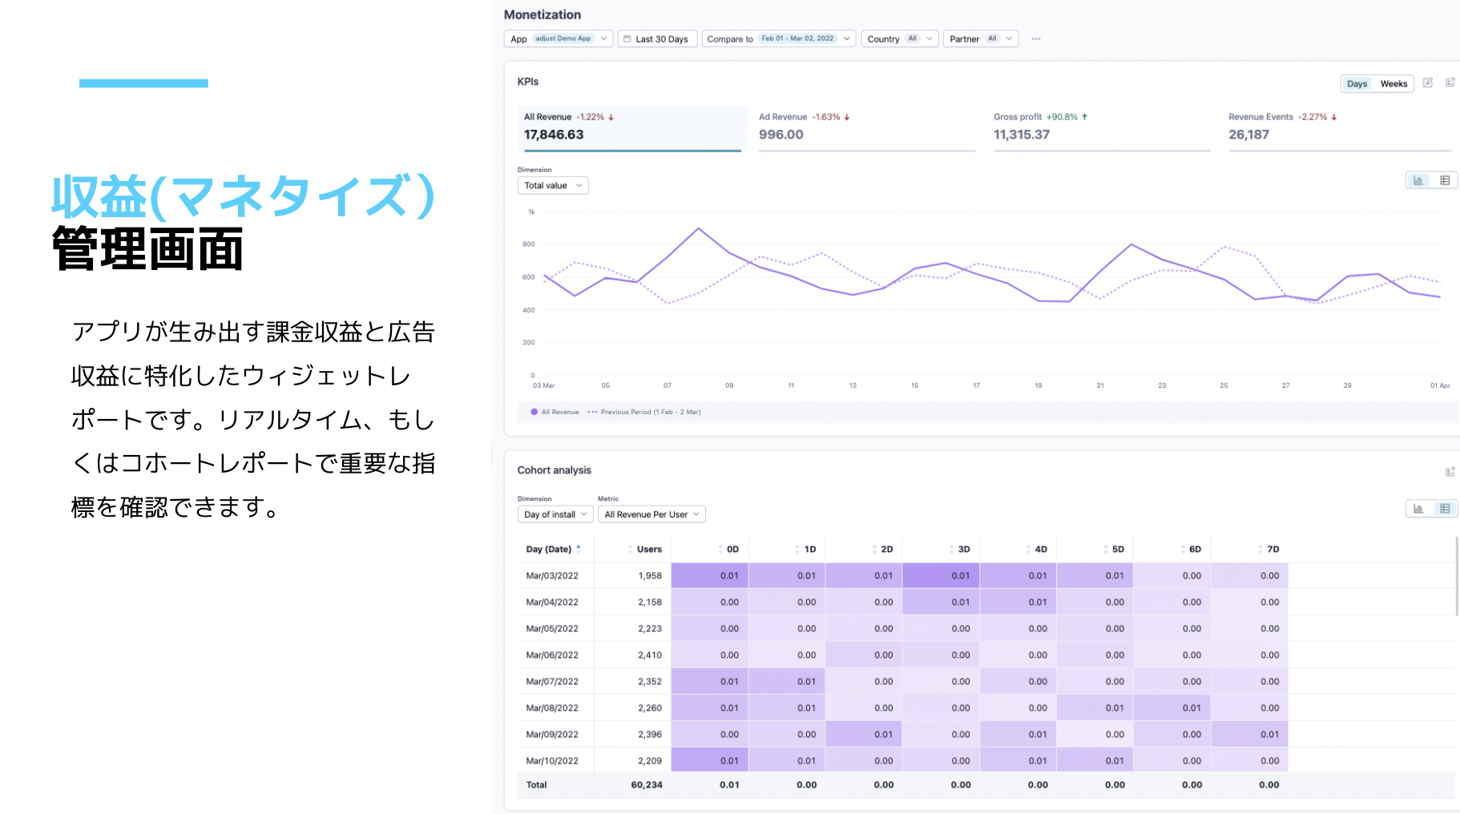This screenshot has height=814, width=1460.
Task: Sort by 5D column header
Action: 1114,549
